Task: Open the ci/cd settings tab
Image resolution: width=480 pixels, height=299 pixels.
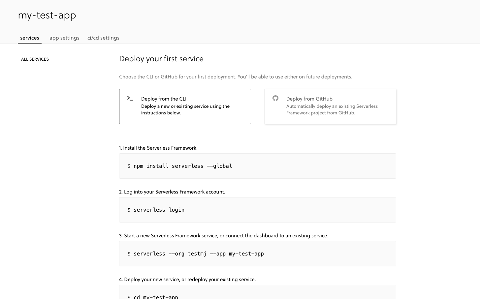Action: tap(103, 38)
